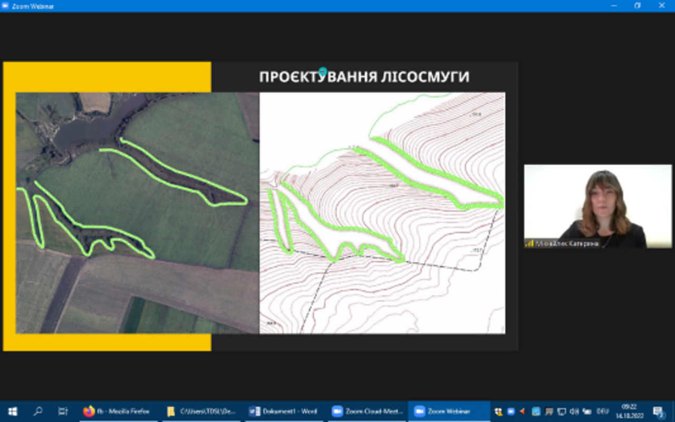Switch to the Mozilla Firefox taskbar window

click(118, 411)
